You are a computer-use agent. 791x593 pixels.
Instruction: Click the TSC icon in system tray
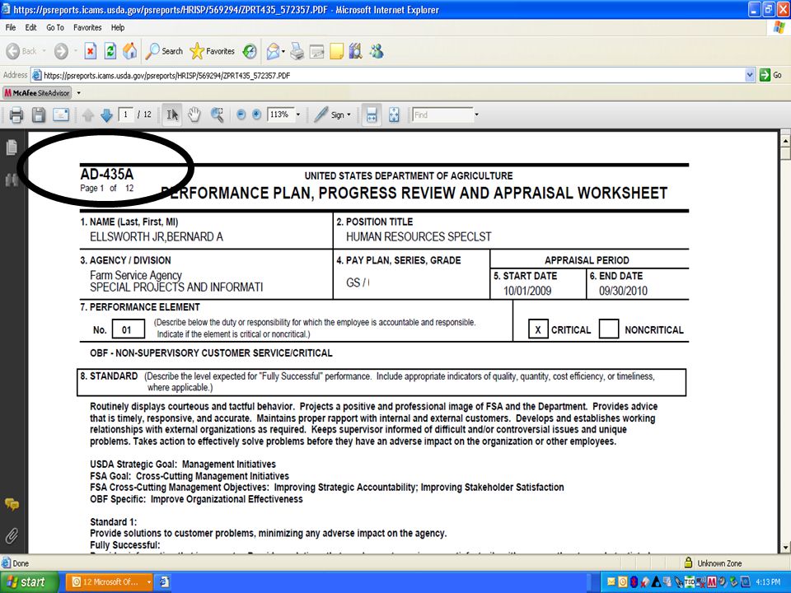coord(689,582)
